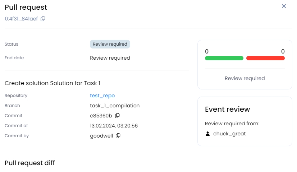Viewport: 297px width, 172px height.
Task: Click the Review required status badge
Action: pos(110,44)
